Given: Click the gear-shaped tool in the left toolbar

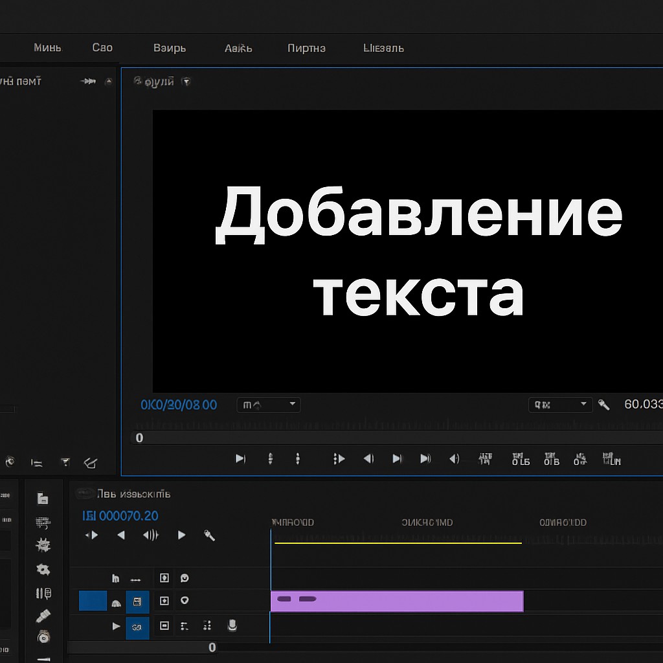Looking at the screenshot, I should click(43, 569).
